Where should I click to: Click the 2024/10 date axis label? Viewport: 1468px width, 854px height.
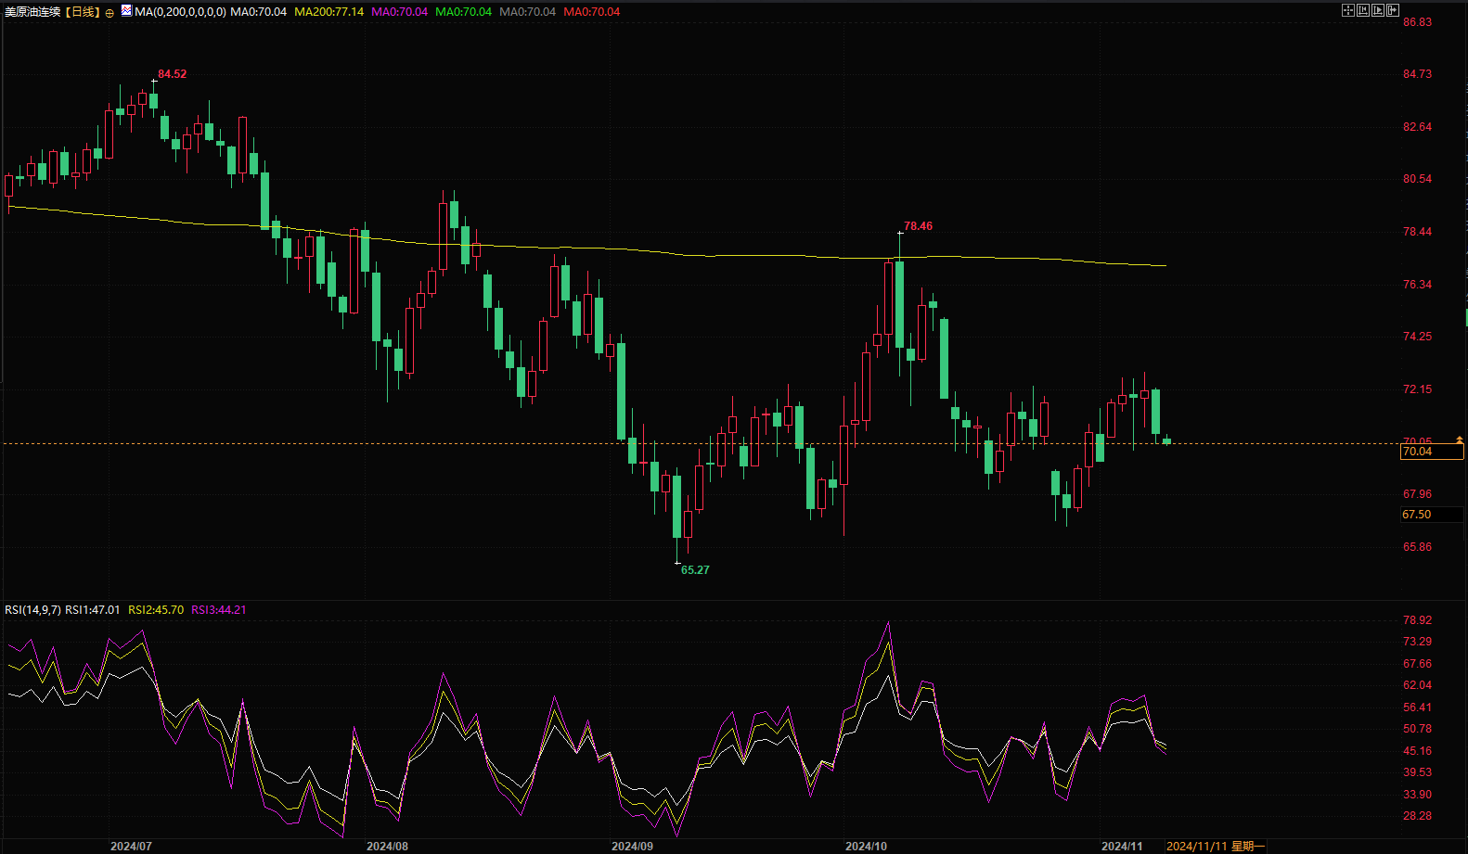click(866, 847)
